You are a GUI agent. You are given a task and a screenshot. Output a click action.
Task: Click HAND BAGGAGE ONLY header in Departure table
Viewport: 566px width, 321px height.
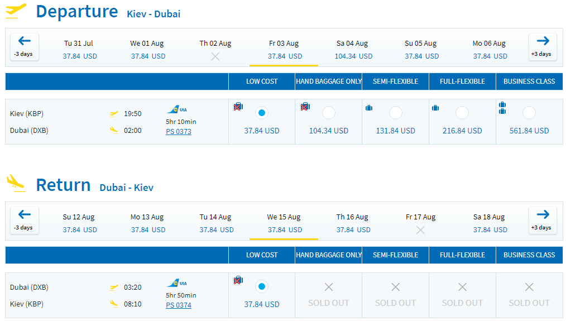[328, 82]
